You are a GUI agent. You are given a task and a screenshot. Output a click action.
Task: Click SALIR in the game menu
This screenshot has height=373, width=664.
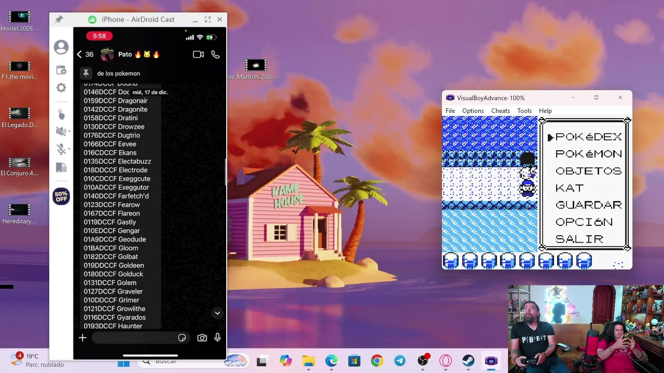click(579, 239)
